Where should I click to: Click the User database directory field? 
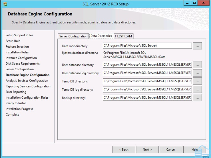coord(147,65)
